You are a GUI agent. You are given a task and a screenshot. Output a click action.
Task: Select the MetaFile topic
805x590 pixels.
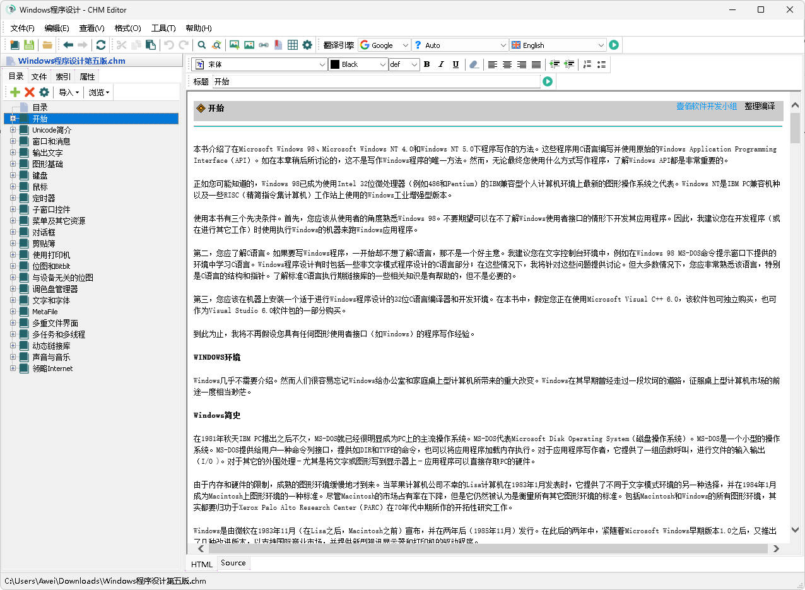(45, 312)
